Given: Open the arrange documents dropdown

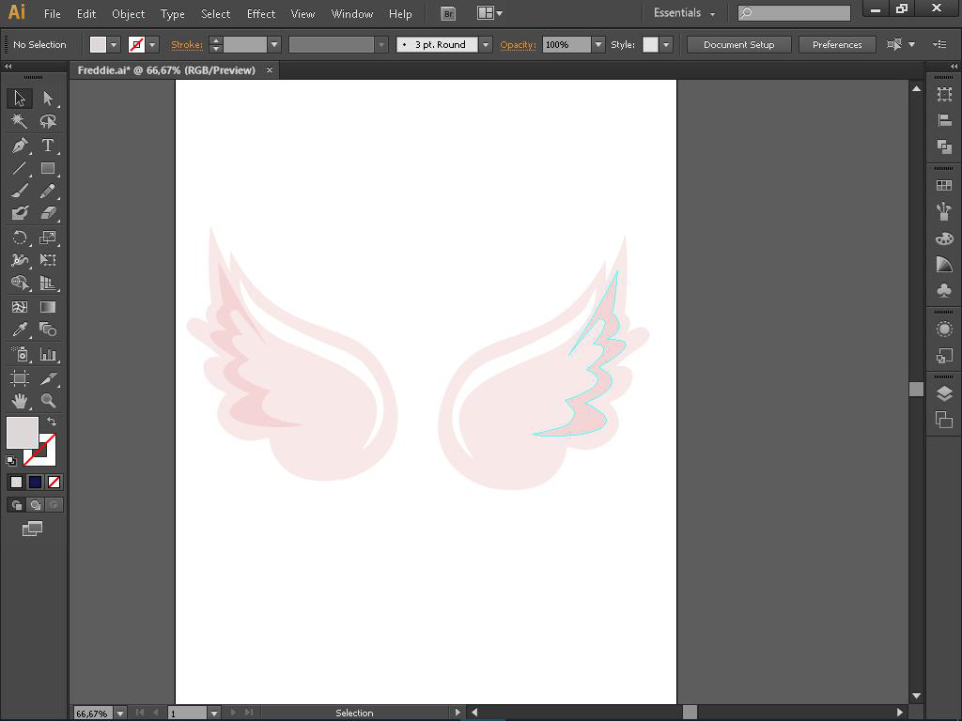Looking at the screenshot, I should tap(489, 13).
